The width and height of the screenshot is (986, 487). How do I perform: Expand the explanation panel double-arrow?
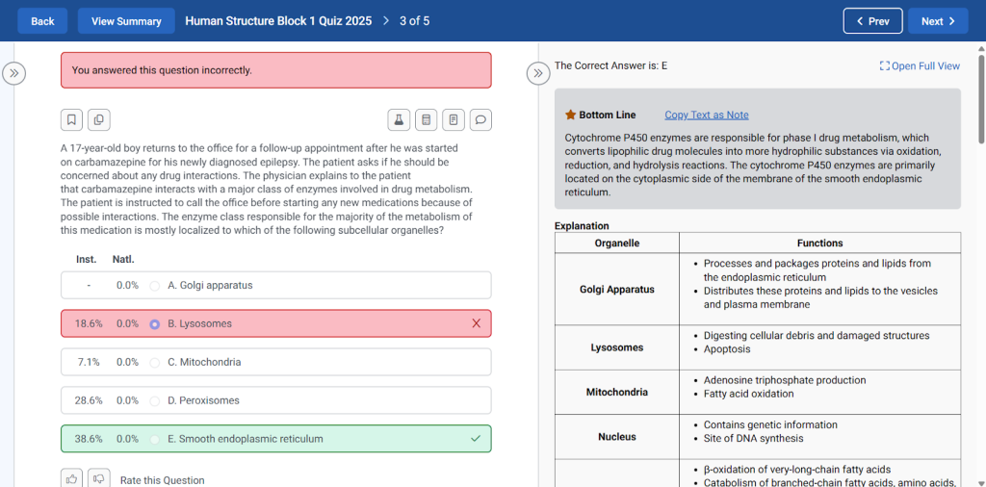pos(538,73)
